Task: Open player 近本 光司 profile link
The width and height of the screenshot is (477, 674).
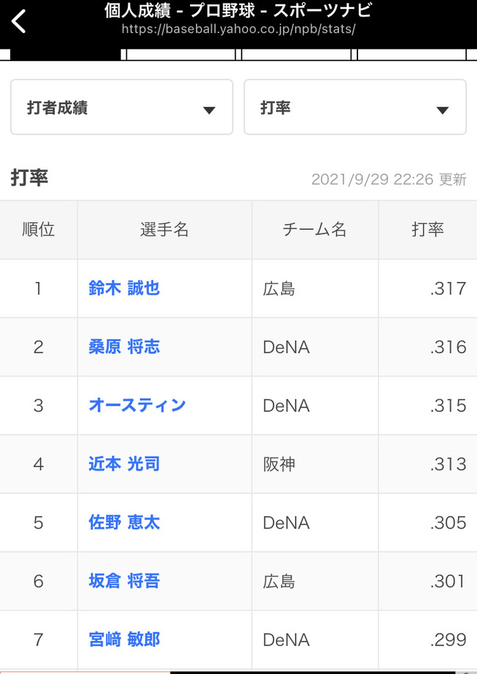Action: (124, 464)
